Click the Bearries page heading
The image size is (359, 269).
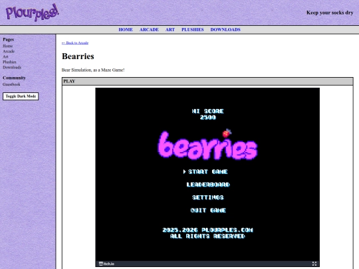point(78,56)
